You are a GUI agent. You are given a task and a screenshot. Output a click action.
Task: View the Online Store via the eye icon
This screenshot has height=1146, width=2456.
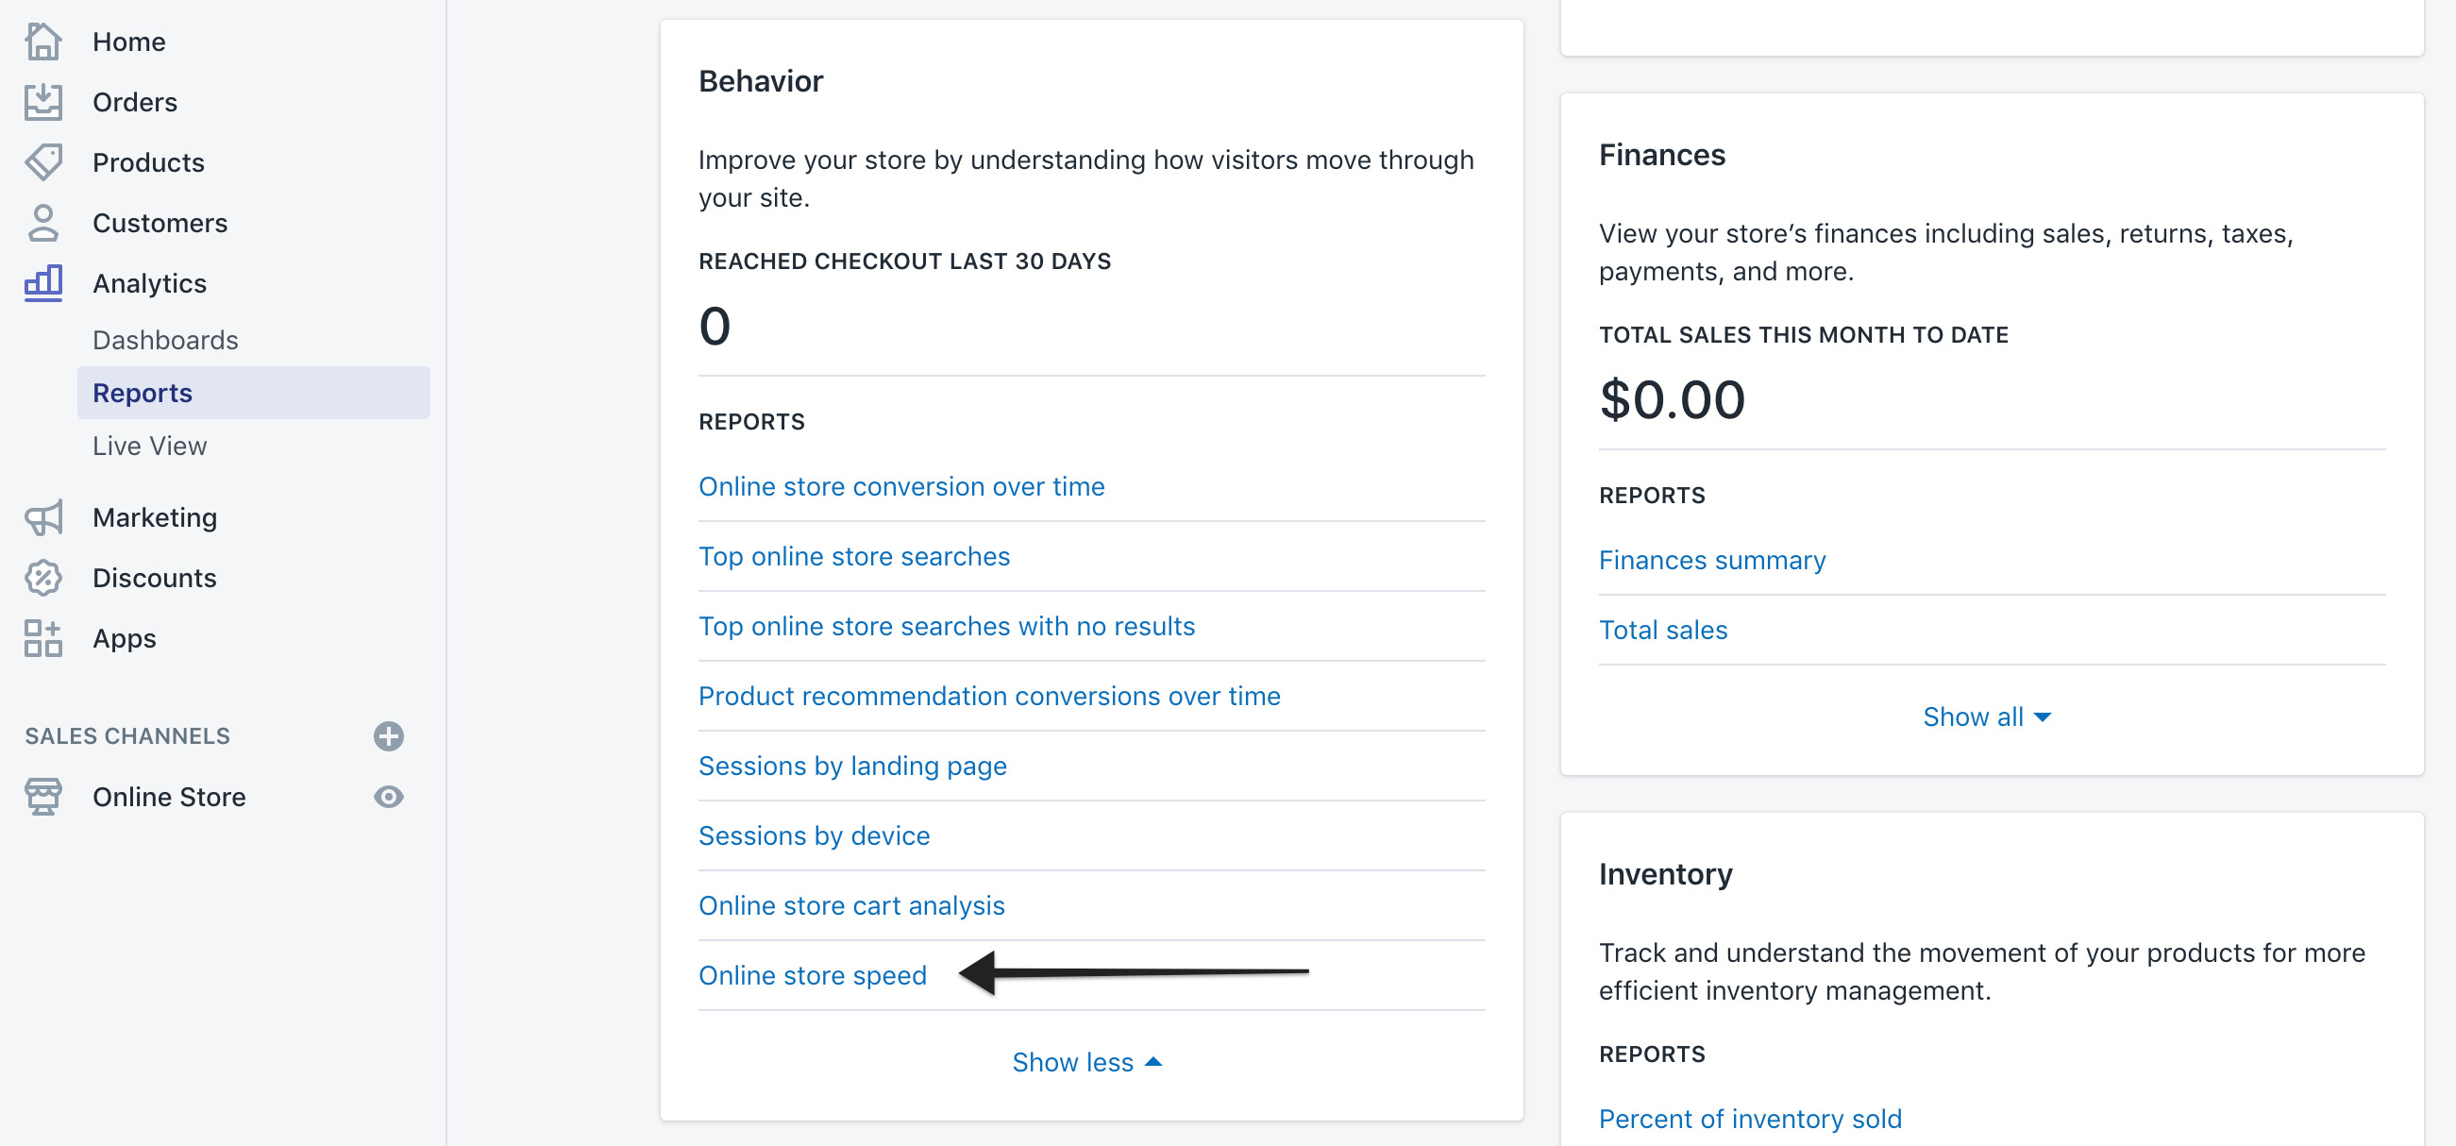click(x=388, y=797)
